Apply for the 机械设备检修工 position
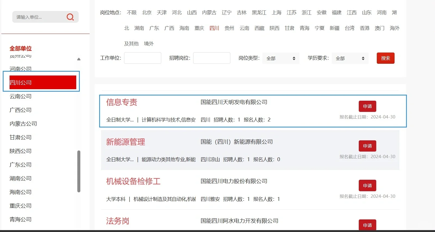Image resolution: width=435 pixels, height=232 pixels. pyautogui.click(x=368, y=185)
